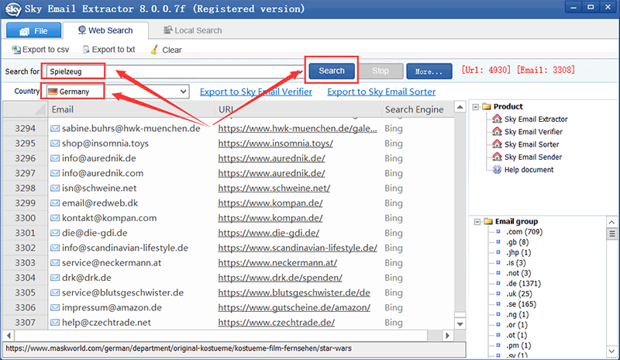Collapse the Email group tree folder

click(x=477, y=221)
